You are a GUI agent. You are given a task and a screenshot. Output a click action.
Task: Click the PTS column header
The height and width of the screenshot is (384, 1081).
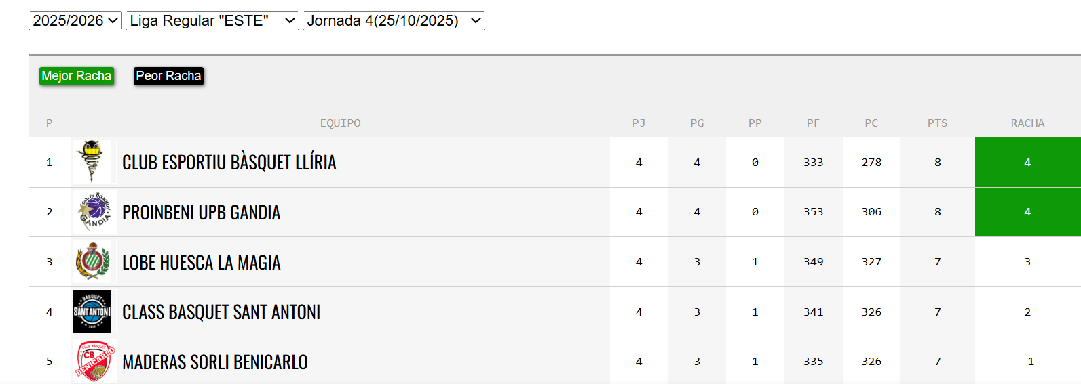(937, 123)
